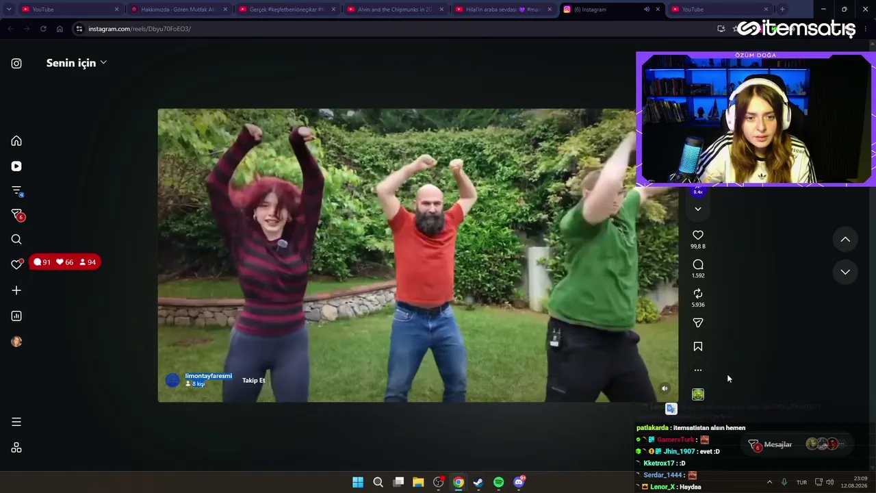This screenshot has height=493, width=876.
Task: Go to the next reel
Action: tap(845, 272)
